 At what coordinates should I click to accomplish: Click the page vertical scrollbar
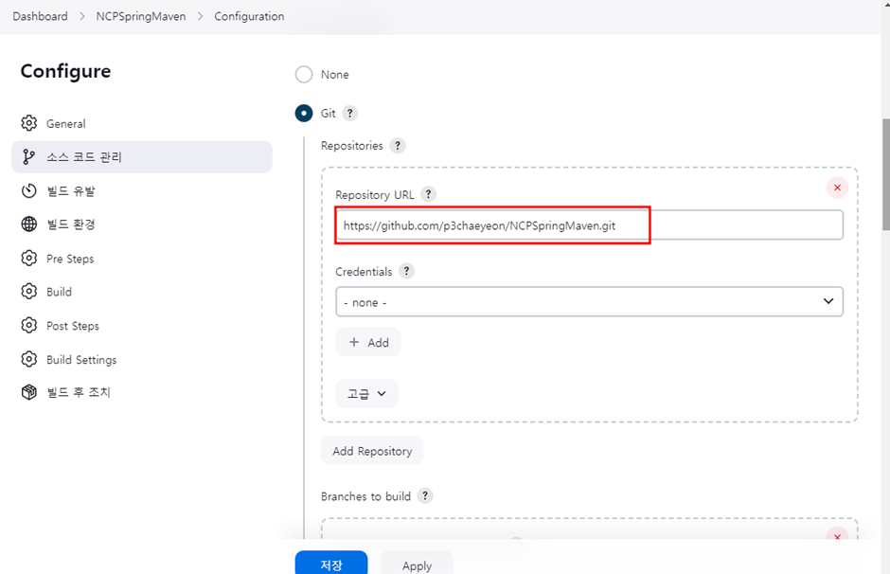pyautogui.click(x=885, y=173)
